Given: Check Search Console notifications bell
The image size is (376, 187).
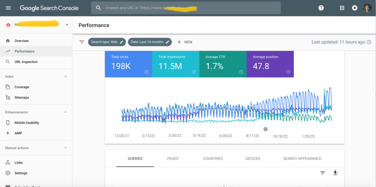Looking at the screenshot, I should coord(355,8).
